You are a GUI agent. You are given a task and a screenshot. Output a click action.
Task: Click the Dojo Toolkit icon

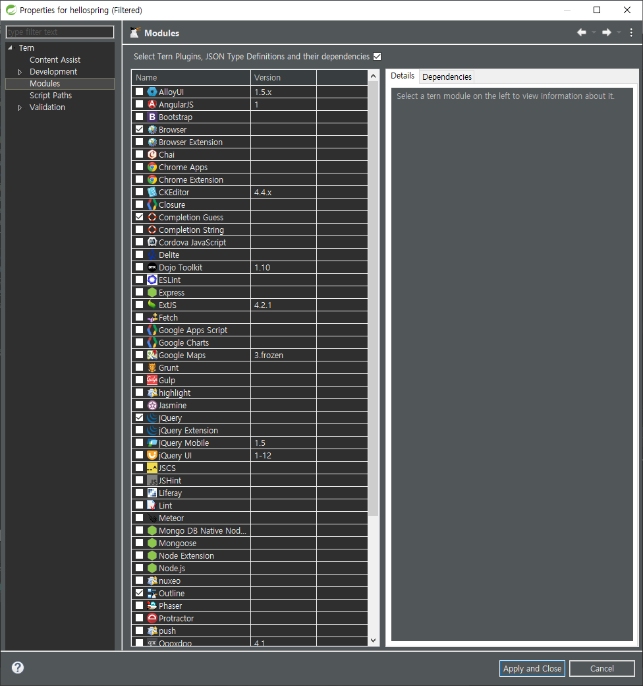(x=152, y=267)
